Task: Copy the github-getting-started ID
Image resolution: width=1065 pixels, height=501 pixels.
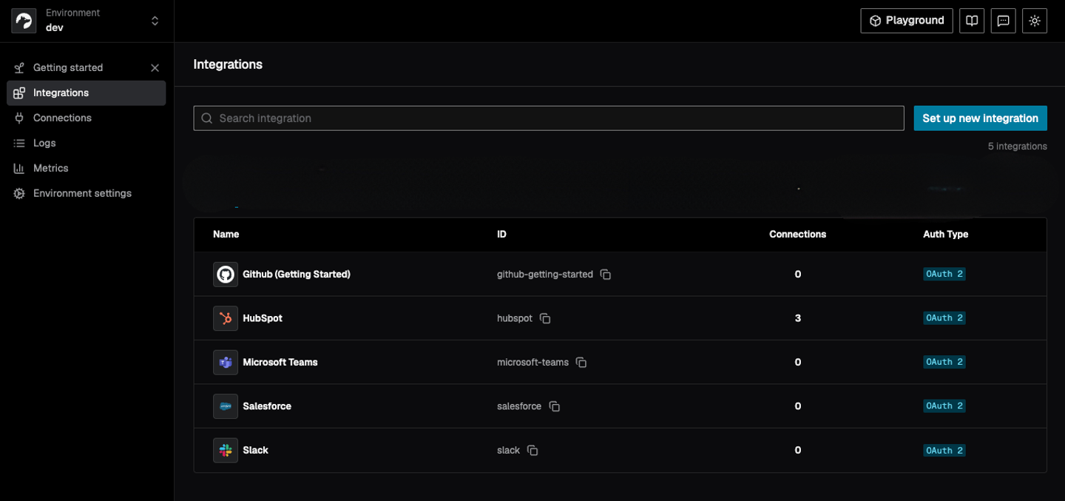Action: (x=606, y=275)
